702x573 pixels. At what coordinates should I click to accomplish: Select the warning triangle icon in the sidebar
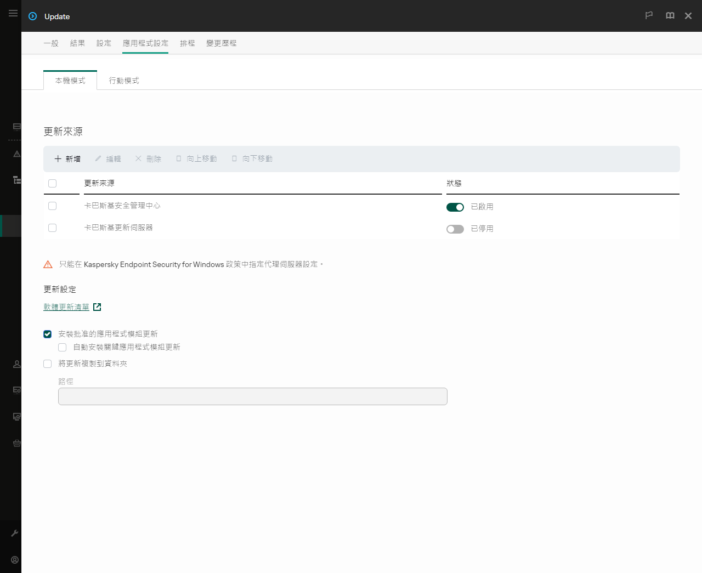(x=16, y=154)
